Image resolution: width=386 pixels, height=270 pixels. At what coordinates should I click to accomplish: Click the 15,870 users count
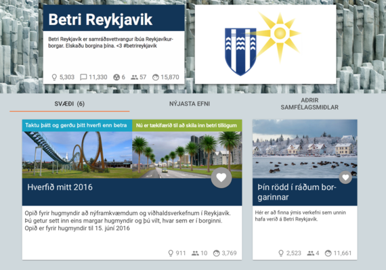coord(170,77)
